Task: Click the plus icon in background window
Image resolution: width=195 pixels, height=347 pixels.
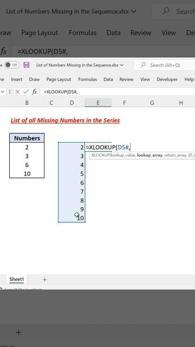Action: [19, 332]
